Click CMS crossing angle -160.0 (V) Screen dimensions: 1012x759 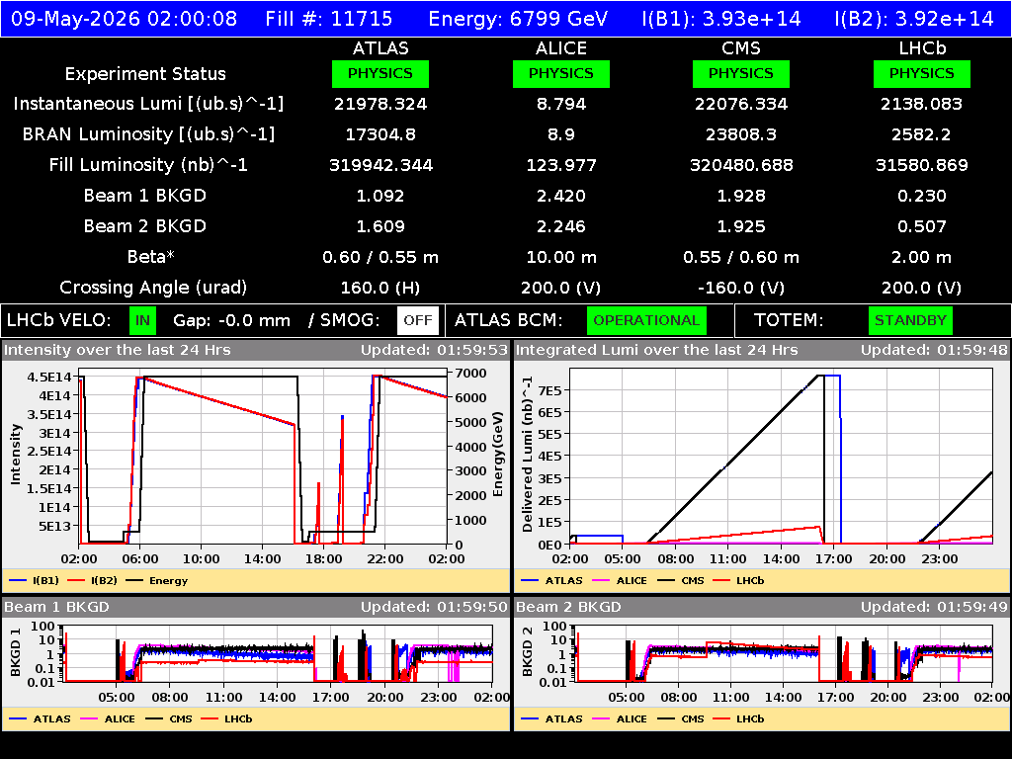(x=741, y=288)
